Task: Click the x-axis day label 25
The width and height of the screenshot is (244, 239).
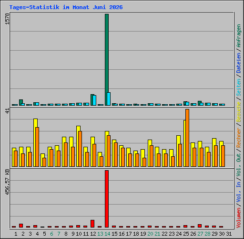Action: point(186,234)
